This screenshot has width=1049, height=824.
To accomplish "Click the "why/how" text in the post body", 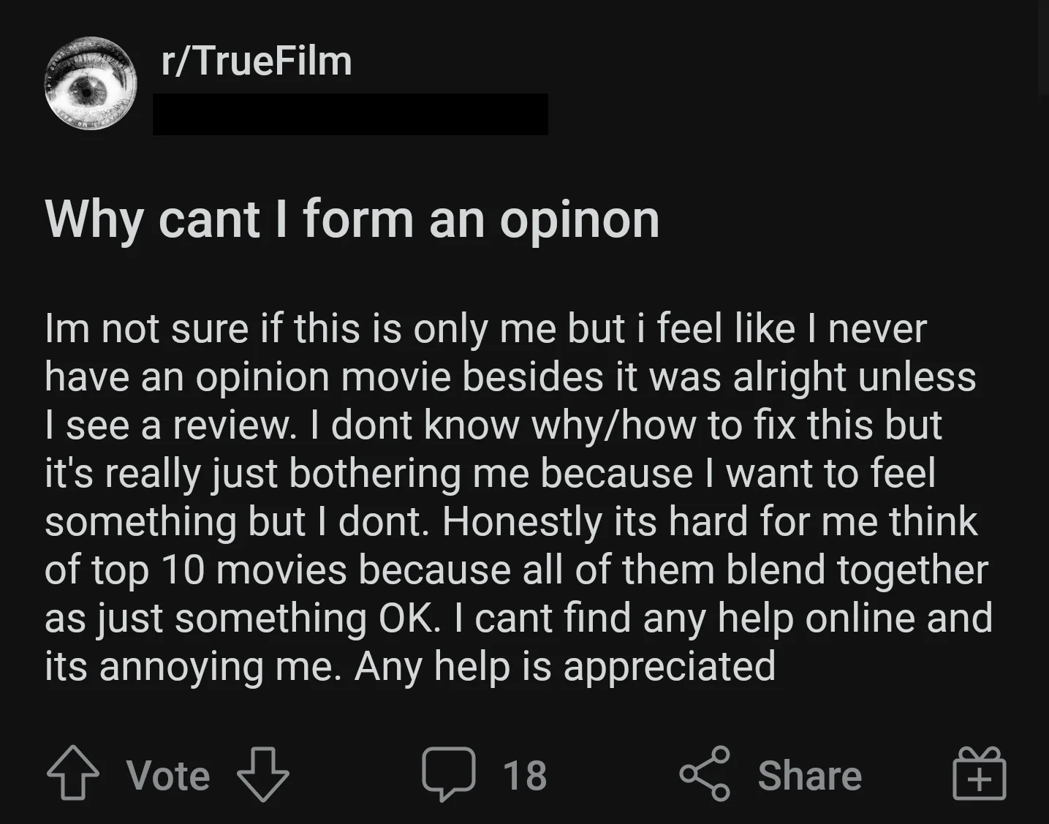I will (x=613, y=425).
